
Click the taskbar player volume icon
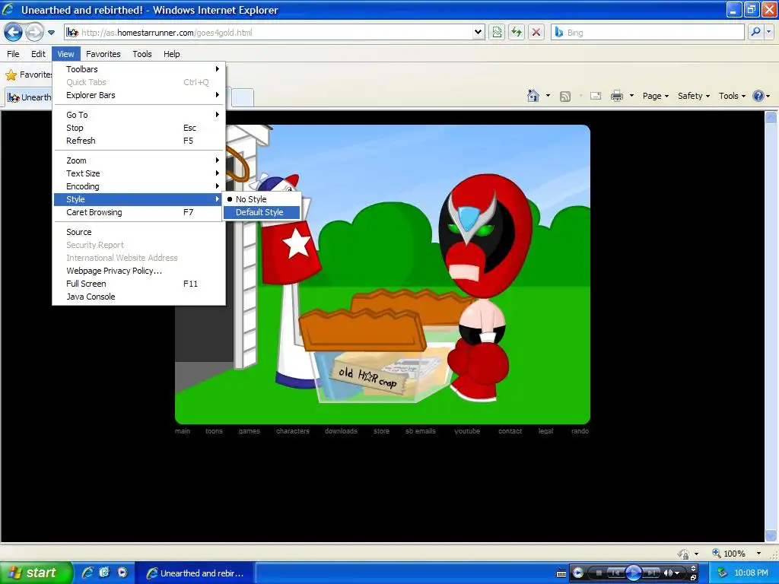point(668,573)
